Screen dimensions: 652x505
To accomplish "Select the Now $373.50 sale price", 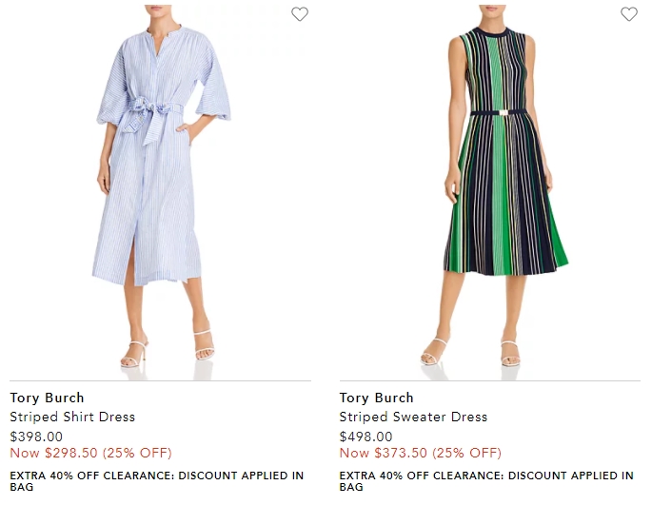I will pos(421,453).
